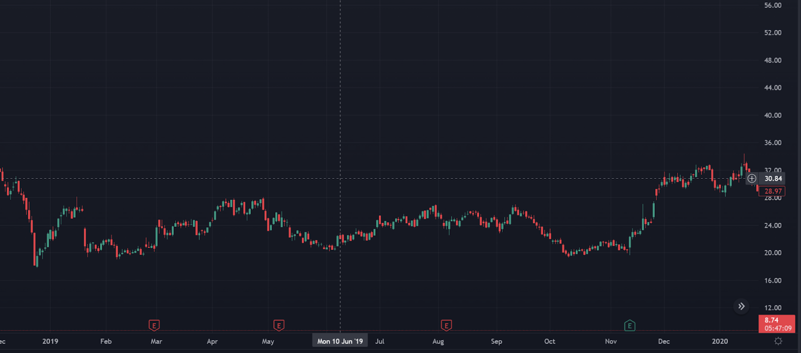801x353 pixels.
Task: Click the 52.00 price scale value
Action: (x=772, y=33)
